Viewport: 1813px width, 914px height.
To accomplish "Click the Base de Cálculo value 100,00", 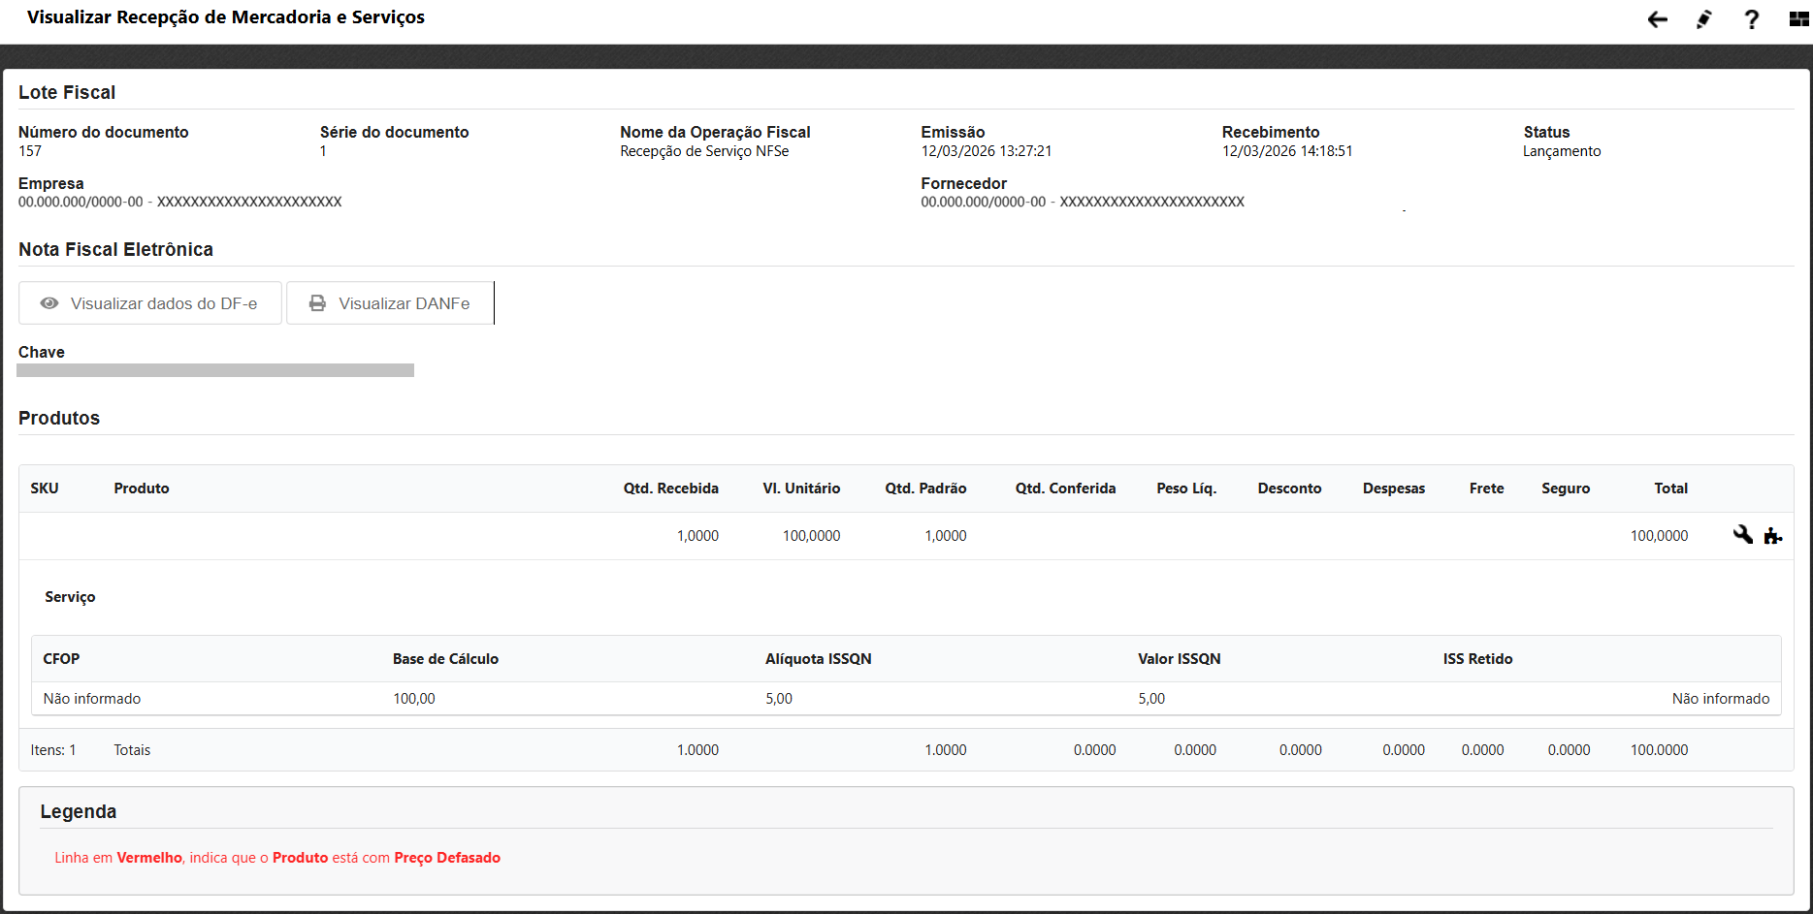I will click(414, 699).
